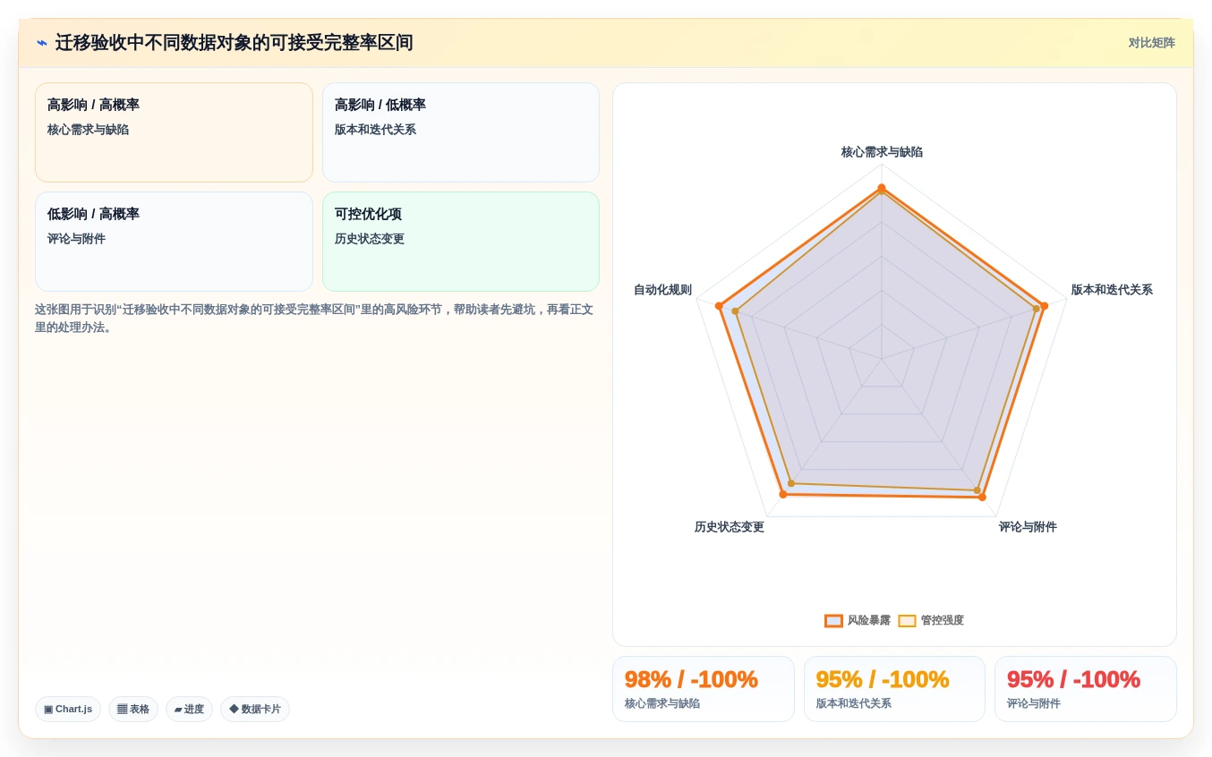
Task: Click 版本和迭代关系 text in top-right quadrant
Action: pos(375,130)
